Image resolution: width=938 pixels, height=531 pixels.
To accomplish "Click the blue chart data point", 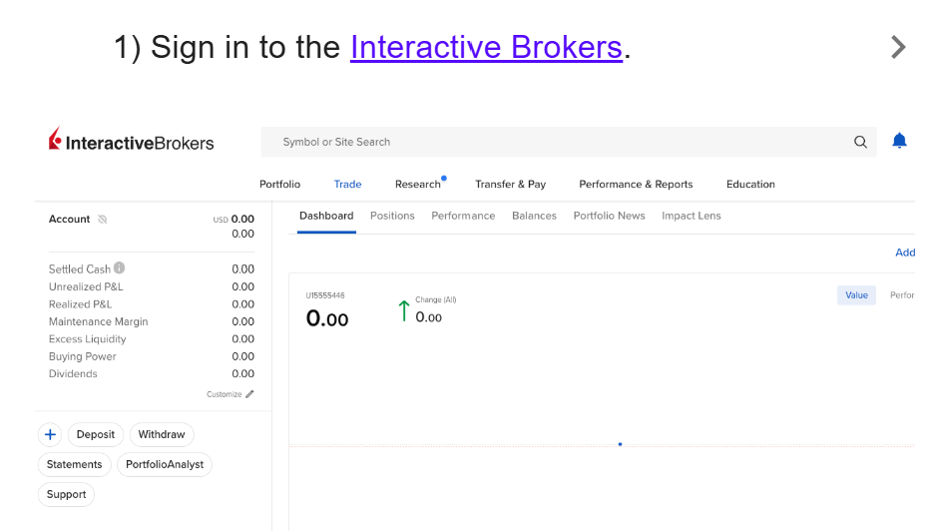I will [x=620, y=444].
